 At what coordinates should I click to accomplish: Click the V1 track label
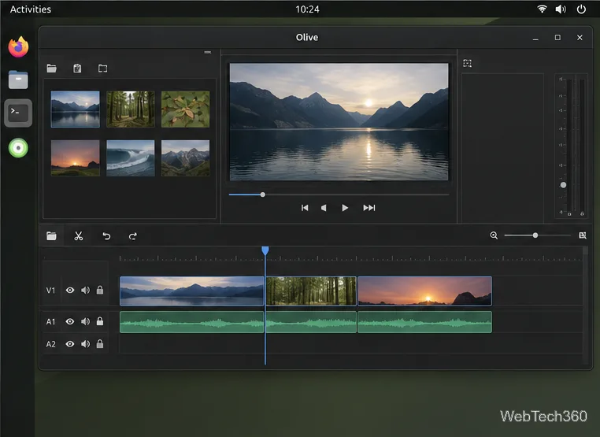[x=50, y=291]
